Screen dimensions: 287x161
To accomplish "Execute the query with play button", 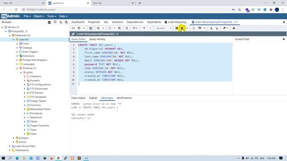I will (x=182, y=28).
